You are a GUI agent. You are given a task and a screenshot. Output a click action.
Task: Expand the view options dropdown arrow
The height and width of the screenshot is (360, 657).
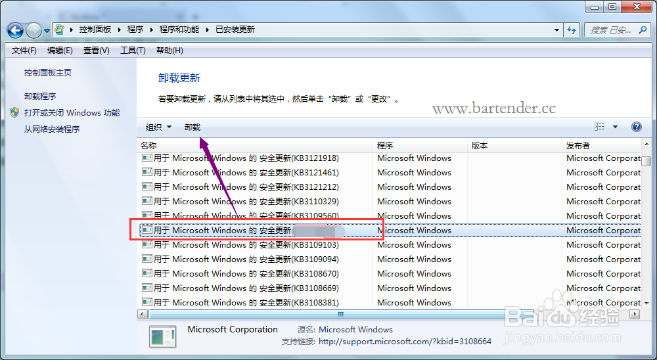[615, 127]
